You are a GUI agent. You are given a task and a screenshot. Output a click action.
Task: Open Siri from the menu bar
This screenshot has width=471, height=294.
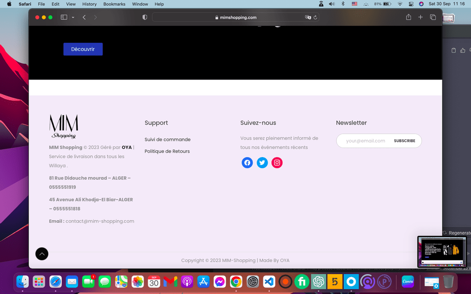coord(421,4)
